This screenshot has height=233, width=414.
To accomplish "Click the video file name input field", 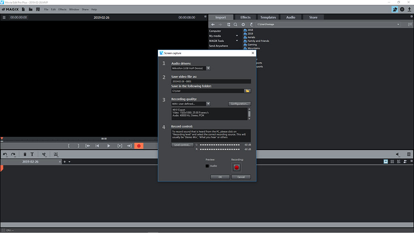I will (211, 82).
